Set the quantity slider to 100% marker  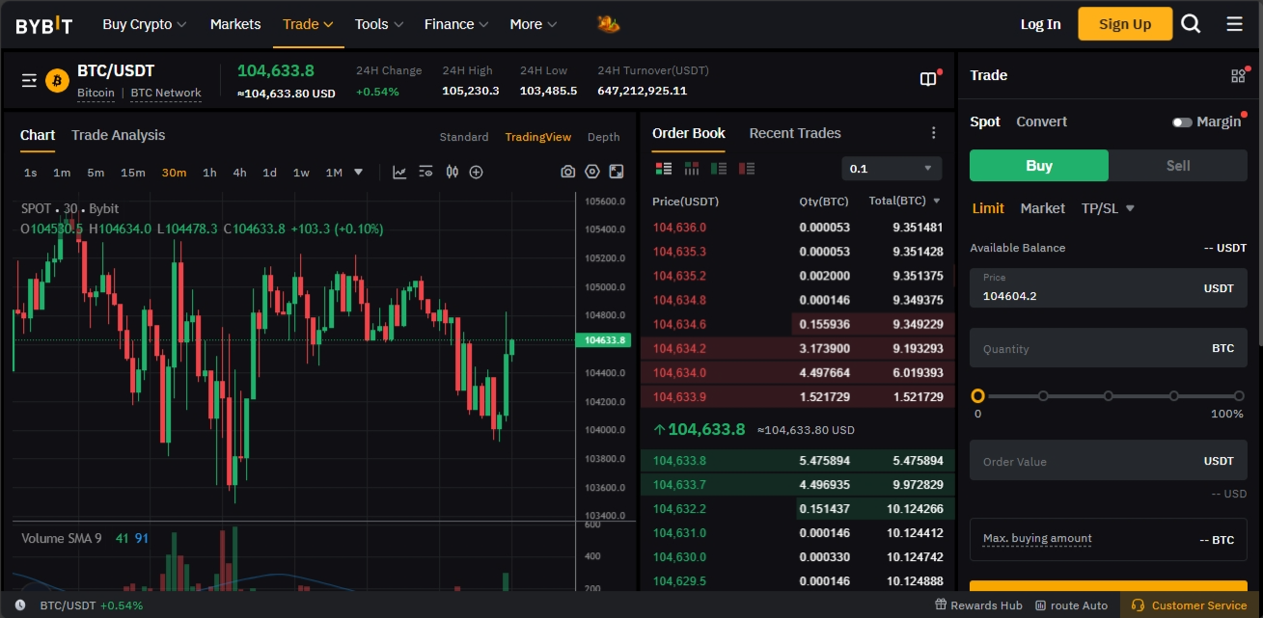point(1239,396)
